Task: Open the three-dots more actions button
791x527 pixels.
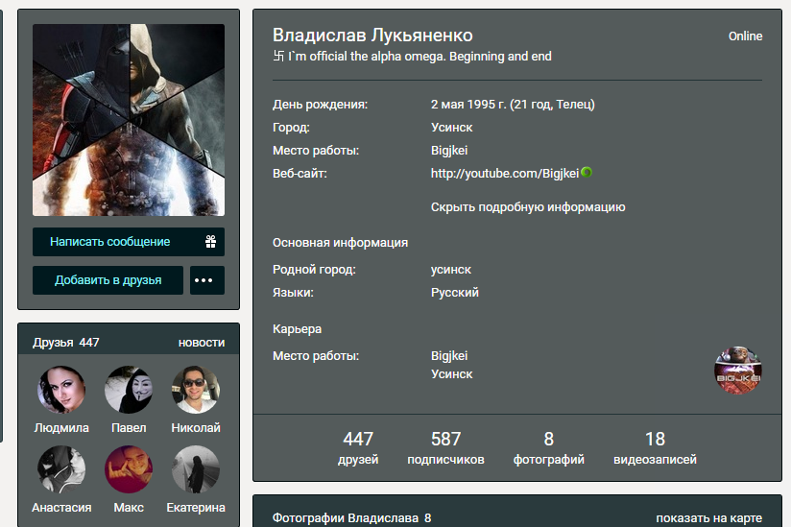Action: (206, 280)
